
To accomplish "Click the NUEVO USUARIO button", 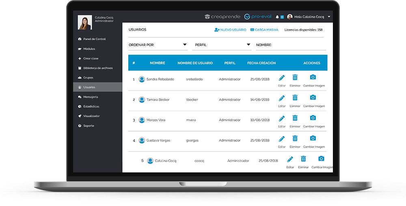I will [x=230, y=30].
